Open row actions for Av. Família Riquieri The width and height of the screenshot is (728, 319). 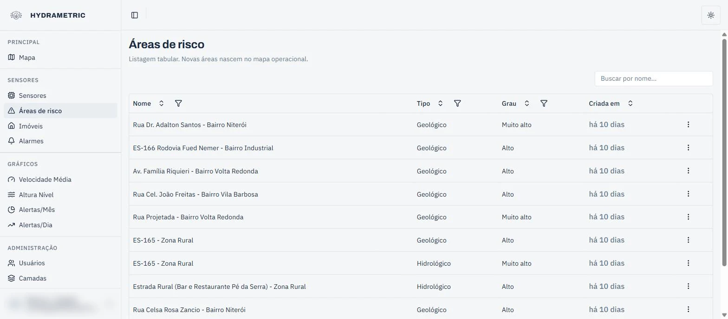(688, 171)
